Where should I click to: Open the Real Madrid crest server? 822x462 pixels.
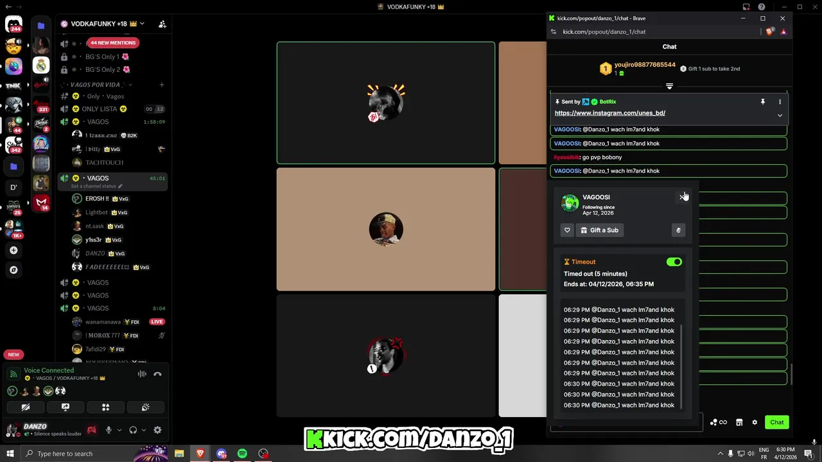[41, 65]
